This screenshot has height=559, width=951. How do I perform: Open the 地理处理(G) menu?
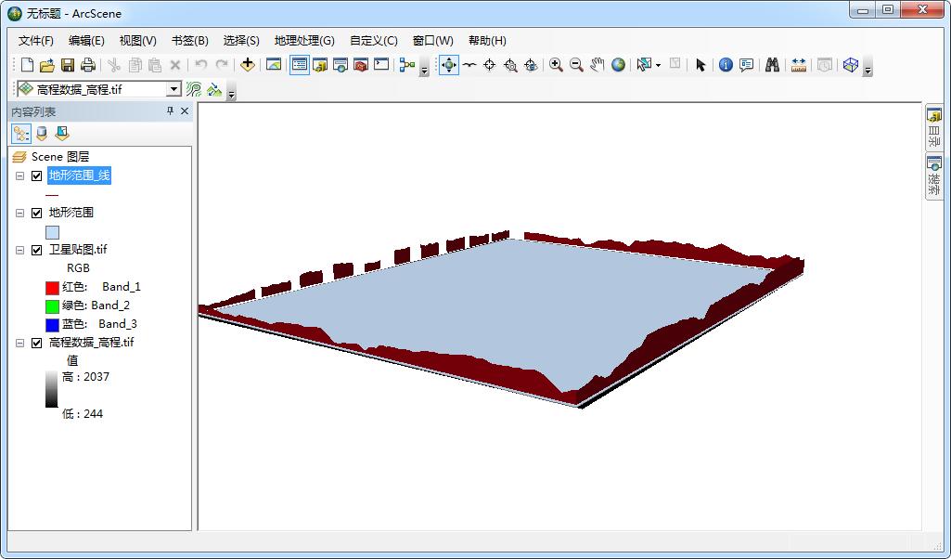303,41
